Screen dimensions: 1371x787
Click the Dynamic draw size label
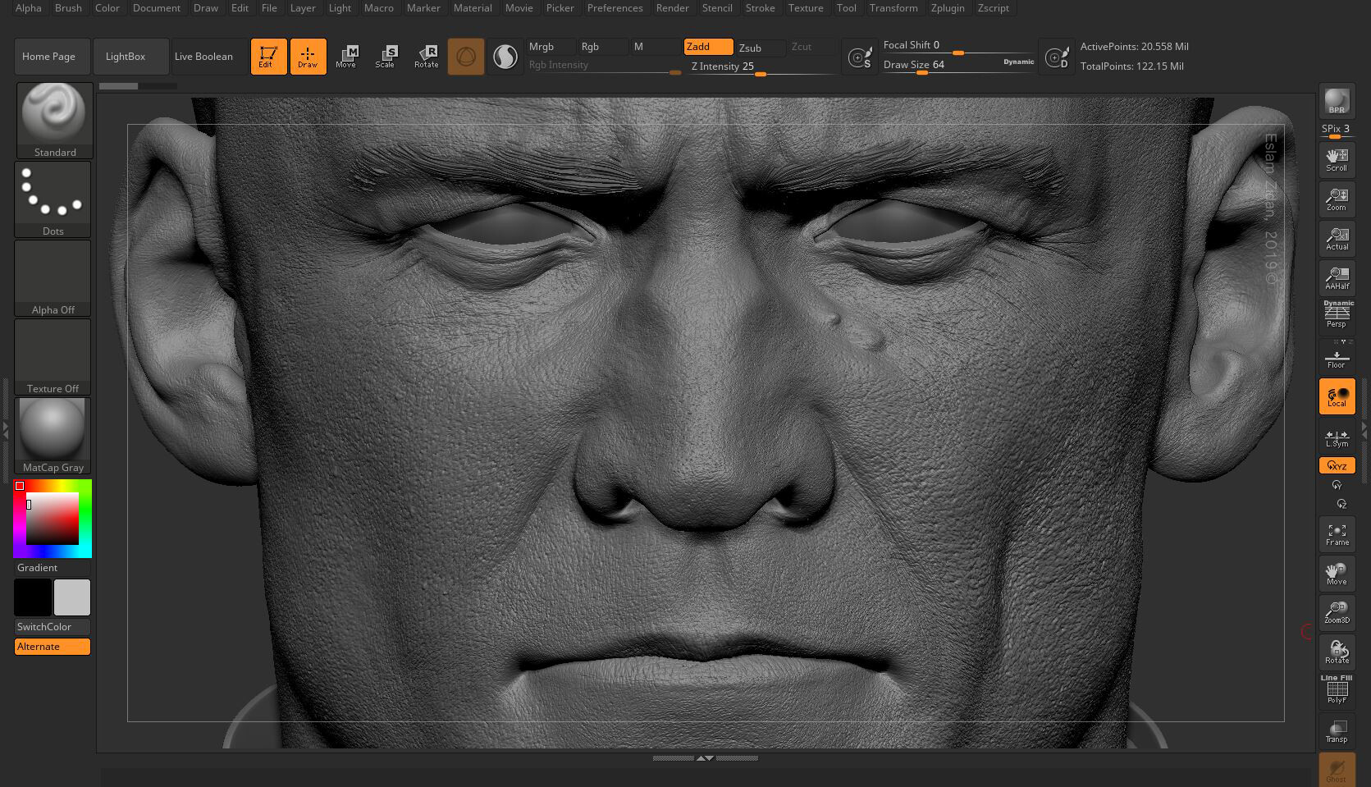pos(1018,62)
